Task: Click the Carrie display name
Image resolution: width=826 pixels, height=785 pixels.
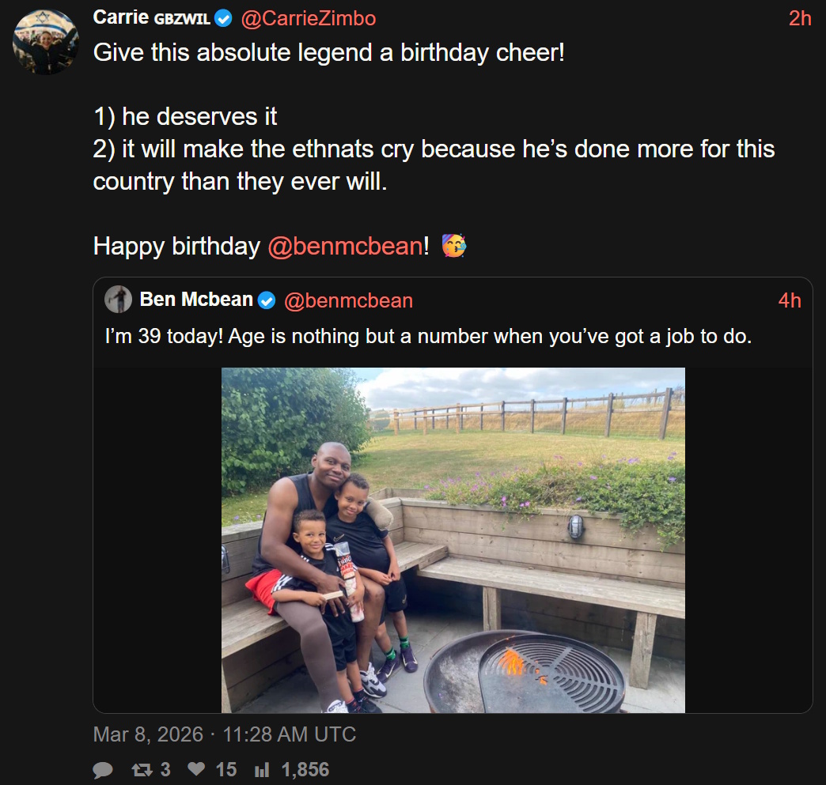Action: click(120, 17)
